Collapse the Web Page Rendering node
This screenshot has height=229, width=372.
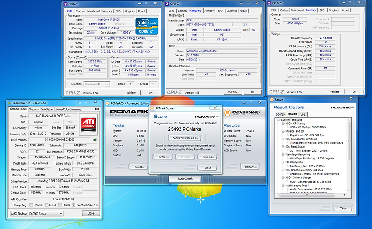click(x=283, y=154)
